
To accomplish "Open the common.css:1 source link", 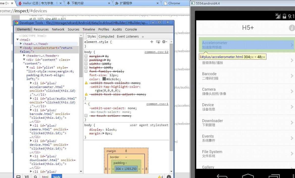I will tap(157, 104).
